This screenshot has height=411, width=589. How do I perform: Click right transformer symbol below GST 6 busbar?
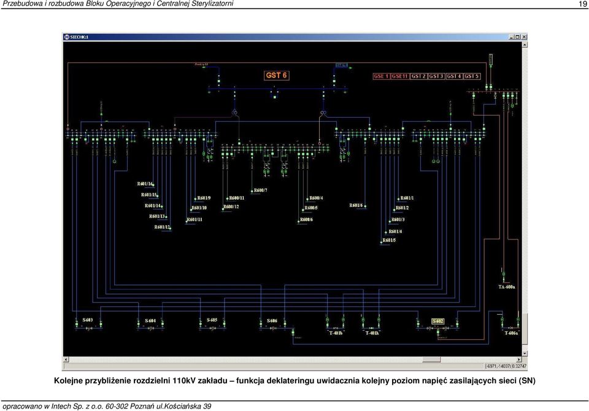(x=323, y=113)
